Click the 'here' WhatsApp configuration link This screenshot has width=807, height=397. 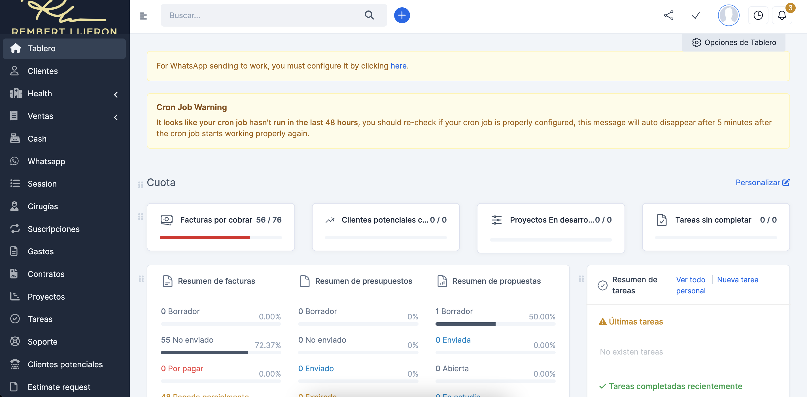(398, 66)
